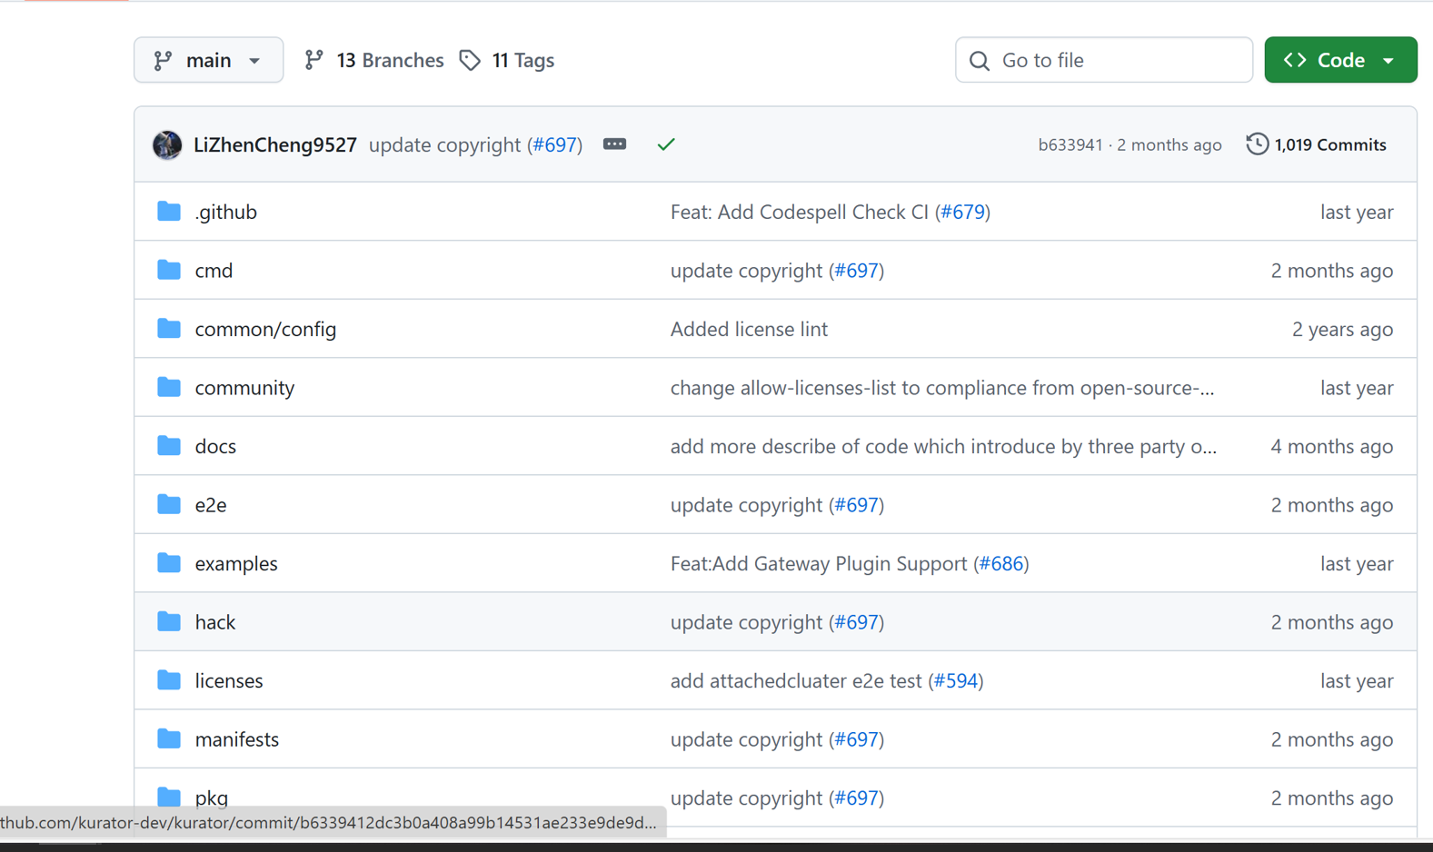
Task: Open the latest commit message 'update copyright'
Action: [x=444, y=144]
